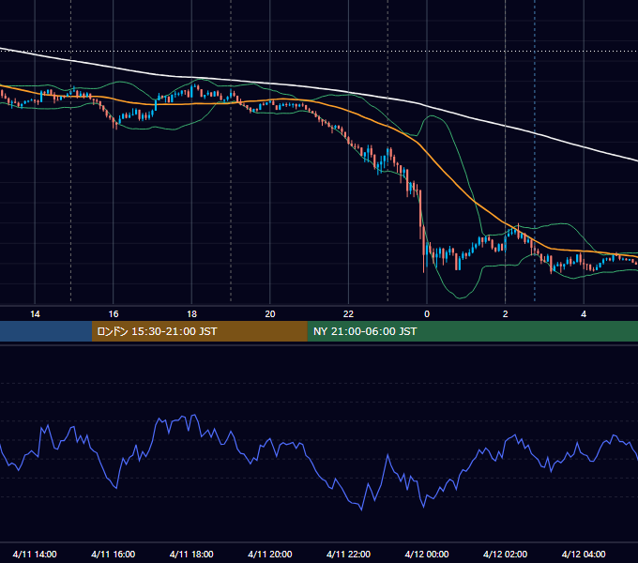Click the 4/12 00:00 date label
The height and width of the screenshot is (563, 638).
click(427, 554)
